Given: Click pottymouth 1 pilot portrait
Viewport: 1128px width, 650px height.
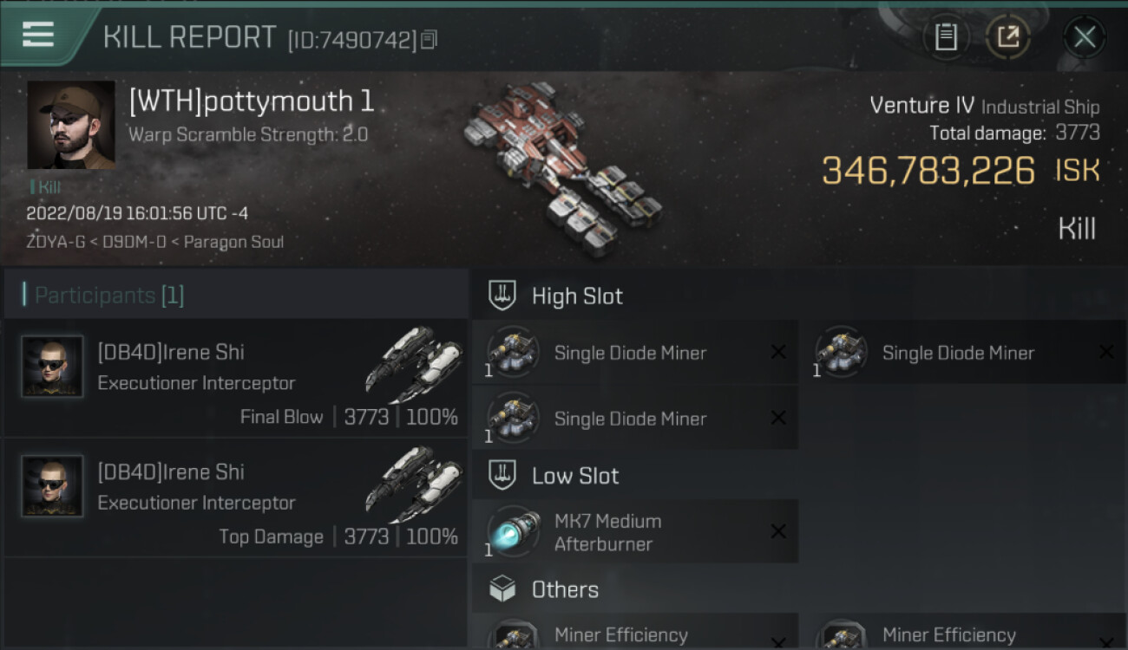Looking at the screenshot, I should (71, 125).
